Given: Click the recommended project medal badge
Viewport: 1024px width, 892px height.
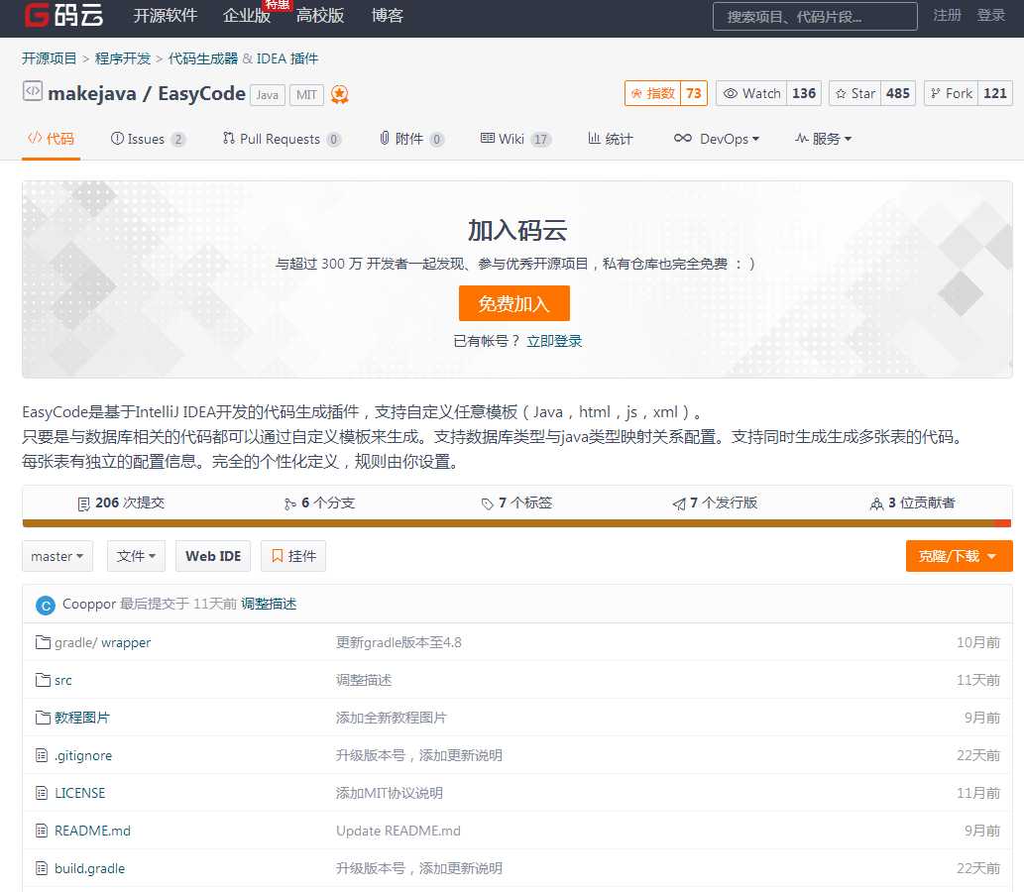Looking at the screenshot, I should pos(340,95).
